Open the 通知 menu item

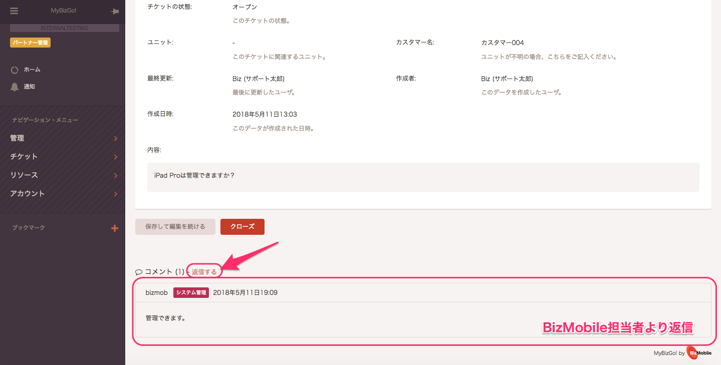click(29, 87)
